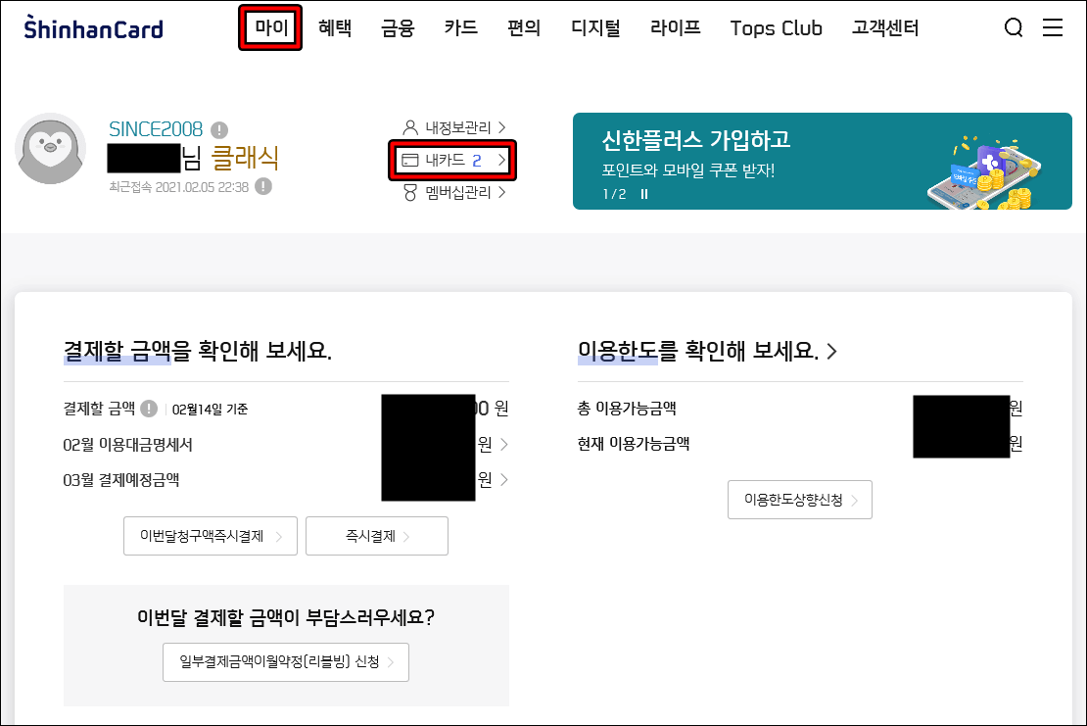Go to 멤버십관리

pos(454,192)
